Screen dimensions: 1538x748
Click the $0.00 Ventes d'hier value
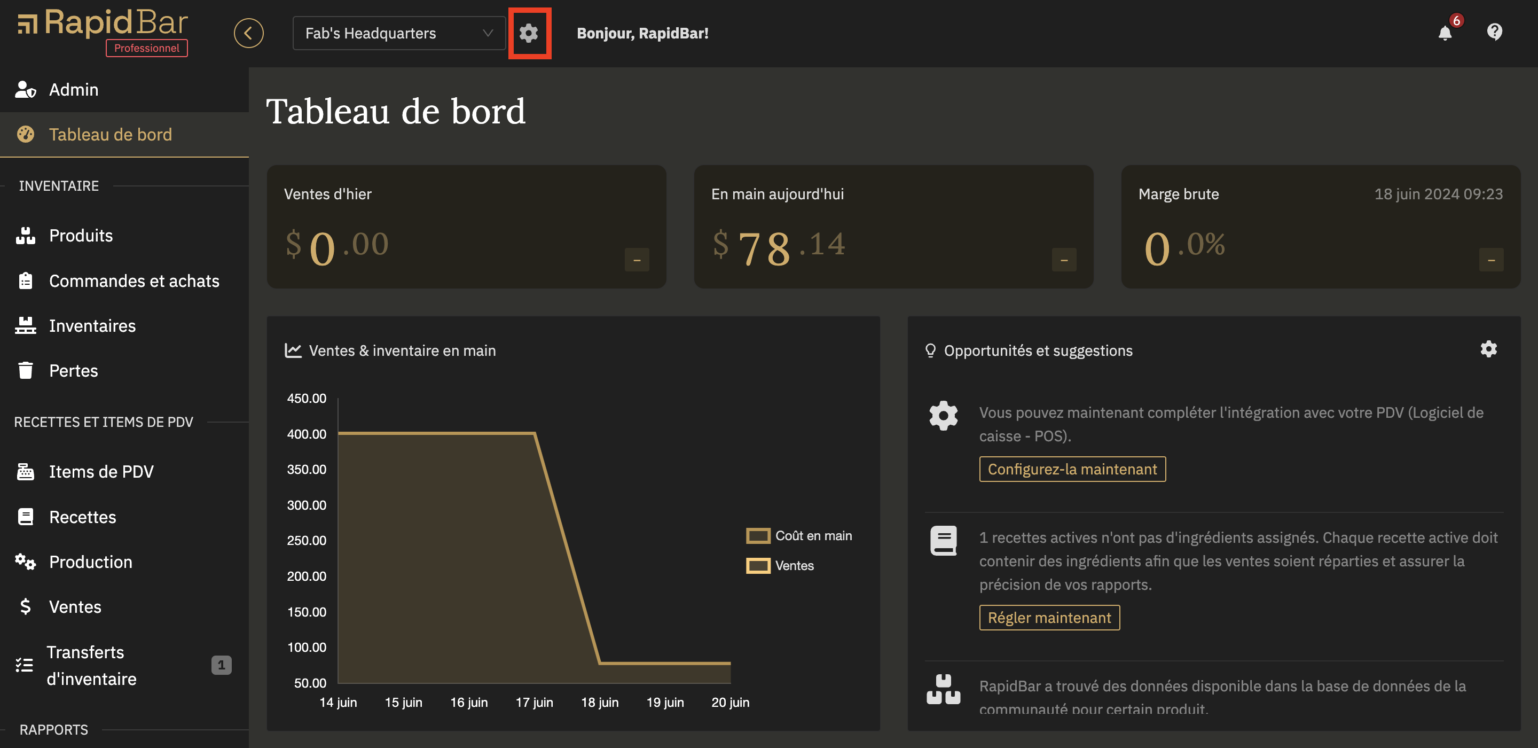(338, 247)
